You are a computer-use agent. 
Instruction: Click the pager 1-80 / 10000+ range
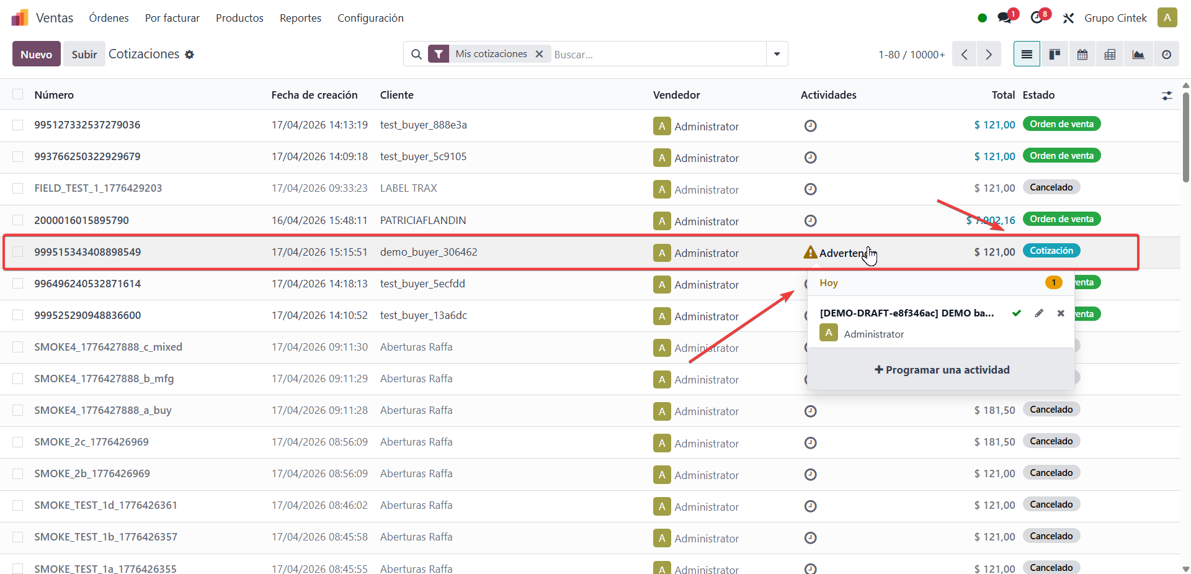pyautogui.click(x=911, y=55)
